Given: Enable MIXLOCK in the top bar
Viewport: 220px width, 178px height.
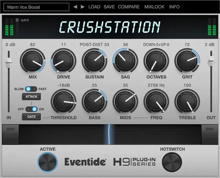Looking at the screenshot, I should tap(154, 7).
